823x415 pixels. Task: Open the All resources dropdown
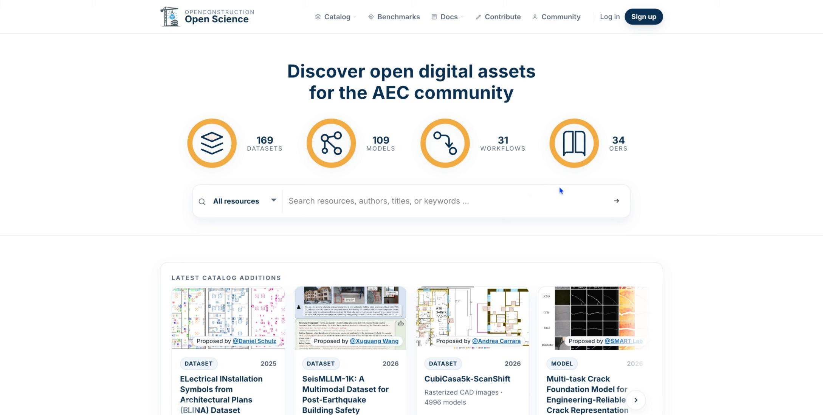point(245,201)
